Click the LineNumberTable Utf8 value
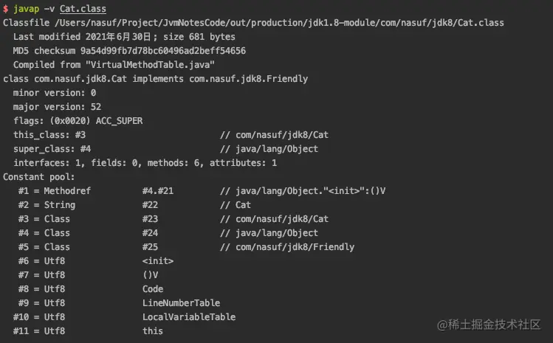This screenshot has height=343, width=553. [181, 303]
